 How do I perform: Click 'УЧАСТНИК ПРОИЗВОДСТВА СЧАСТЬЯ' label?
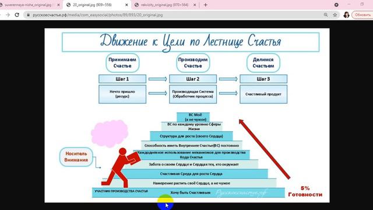pos(121,191)
